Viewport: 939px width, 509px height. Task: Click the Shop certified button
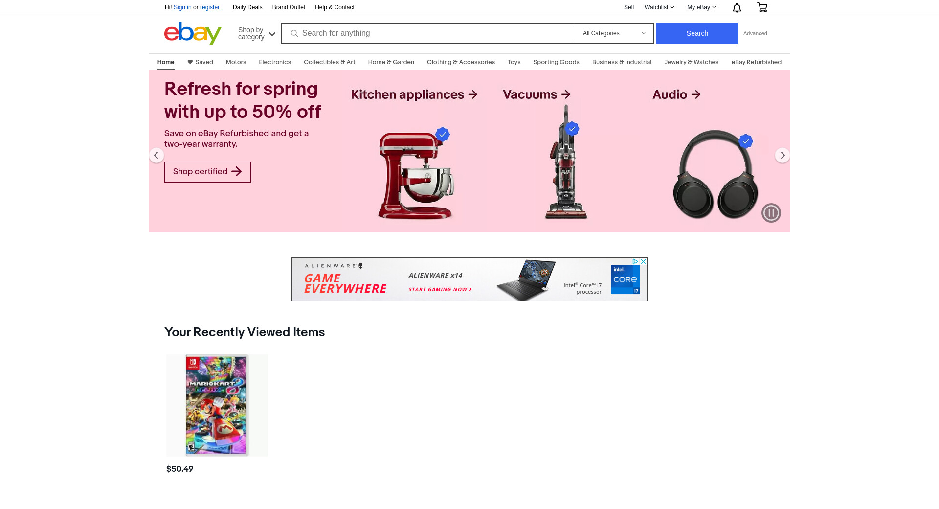click(x=207, y=172)
